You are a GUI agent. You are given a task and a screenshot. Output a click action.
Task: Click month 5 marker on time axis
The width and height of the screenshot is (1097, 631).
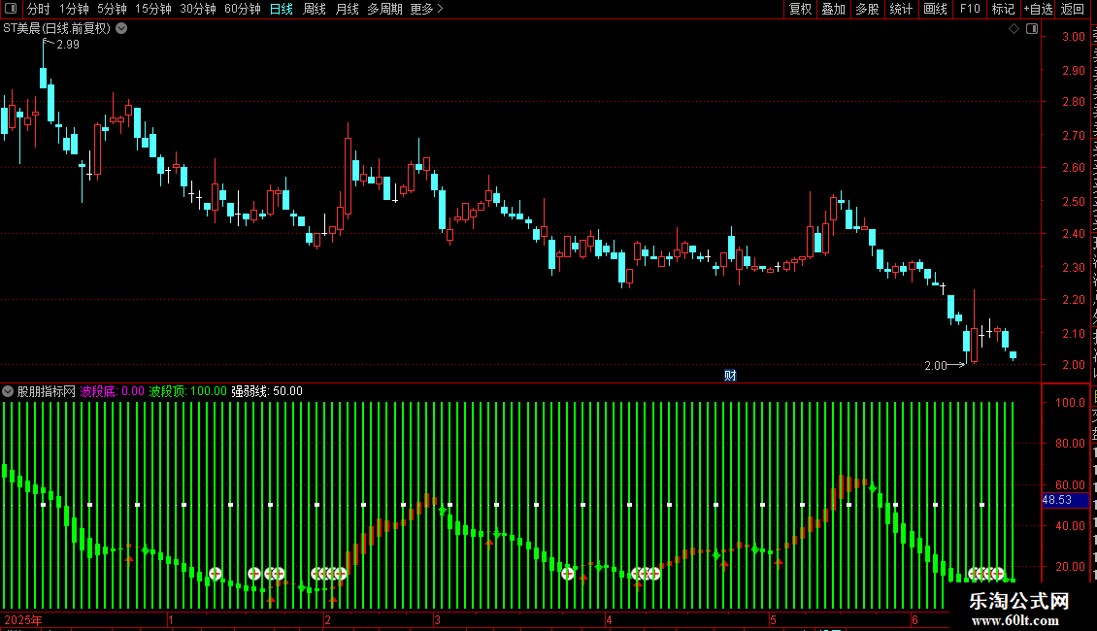[x=773, y=619]
